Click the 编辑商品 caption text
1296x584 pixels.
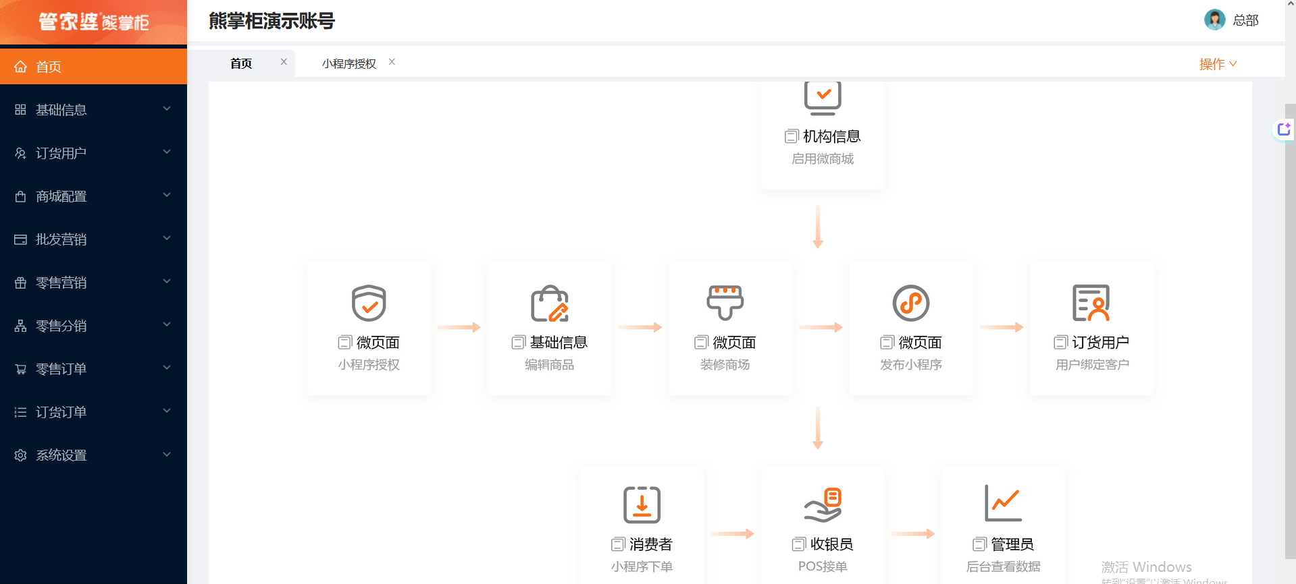550,365
